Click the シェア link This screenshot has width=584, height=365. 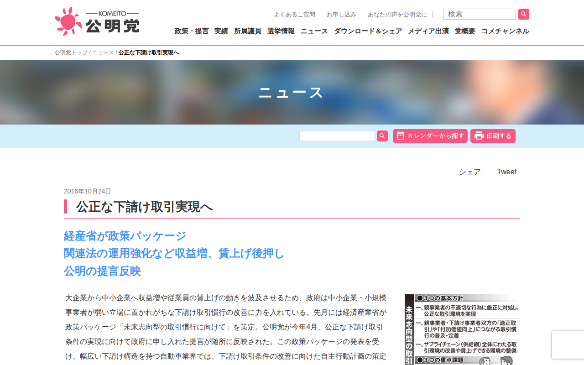470,172
